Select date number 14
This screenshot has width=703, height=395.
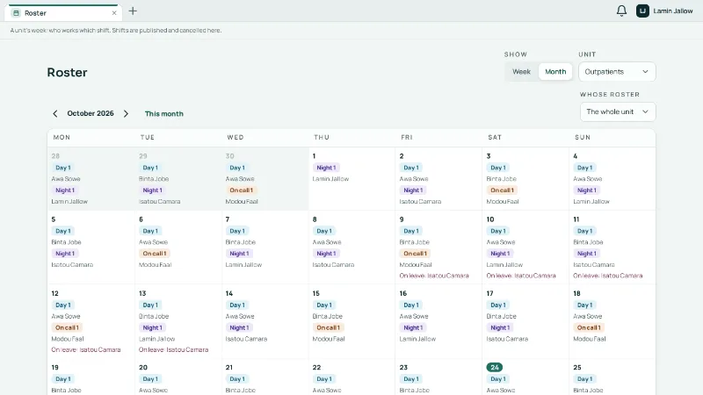tap(229, 293)
